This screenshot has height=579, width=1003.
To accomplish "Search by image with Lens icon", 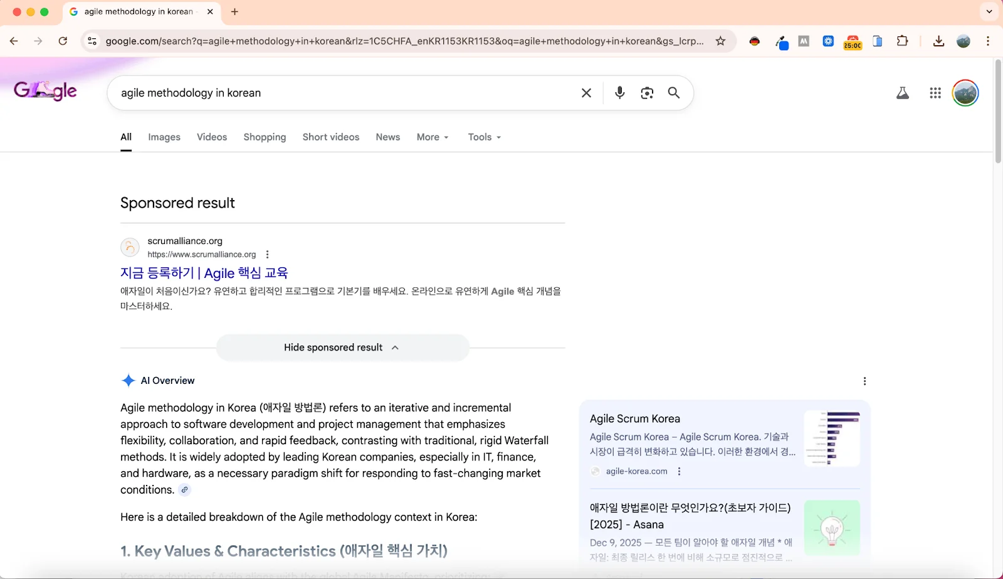I will [x=647, y=93].
